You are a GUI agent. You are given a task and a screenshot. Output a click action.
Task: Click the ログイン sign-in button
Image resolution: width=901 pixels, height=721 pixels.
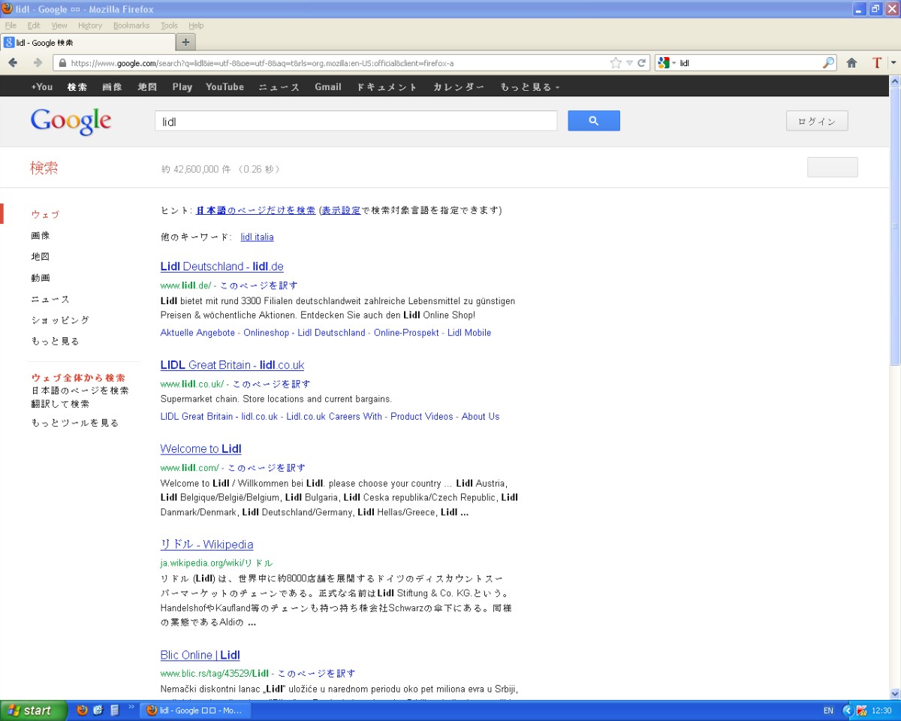coord(817,121)
